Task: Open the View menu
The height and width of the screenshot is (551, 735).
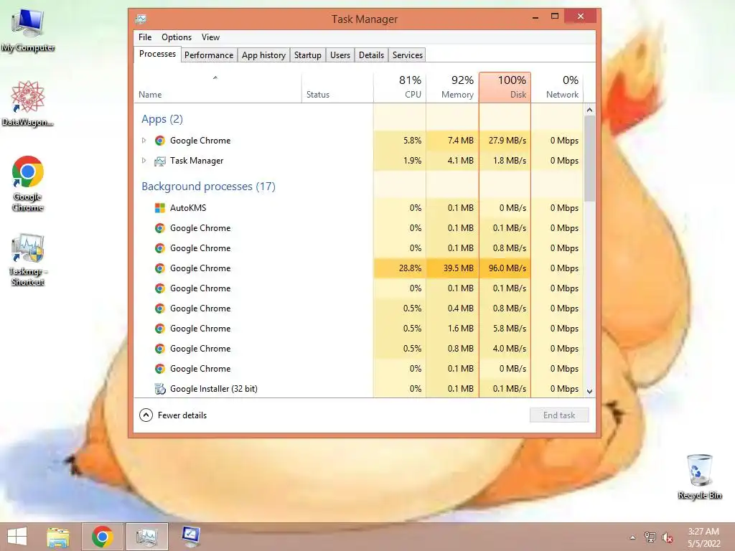Action: coord(210,37)
